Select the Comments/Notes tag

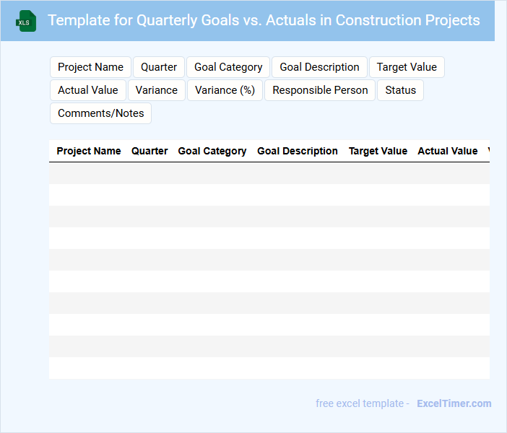click(x=101, y=113)
